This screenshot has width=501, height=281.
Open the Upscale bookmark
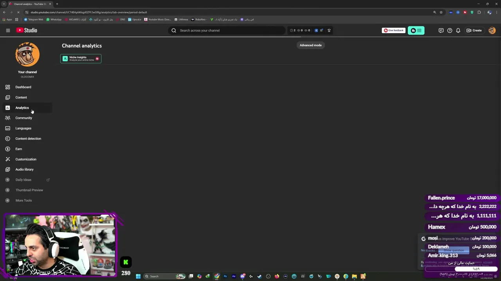(135, 20)
